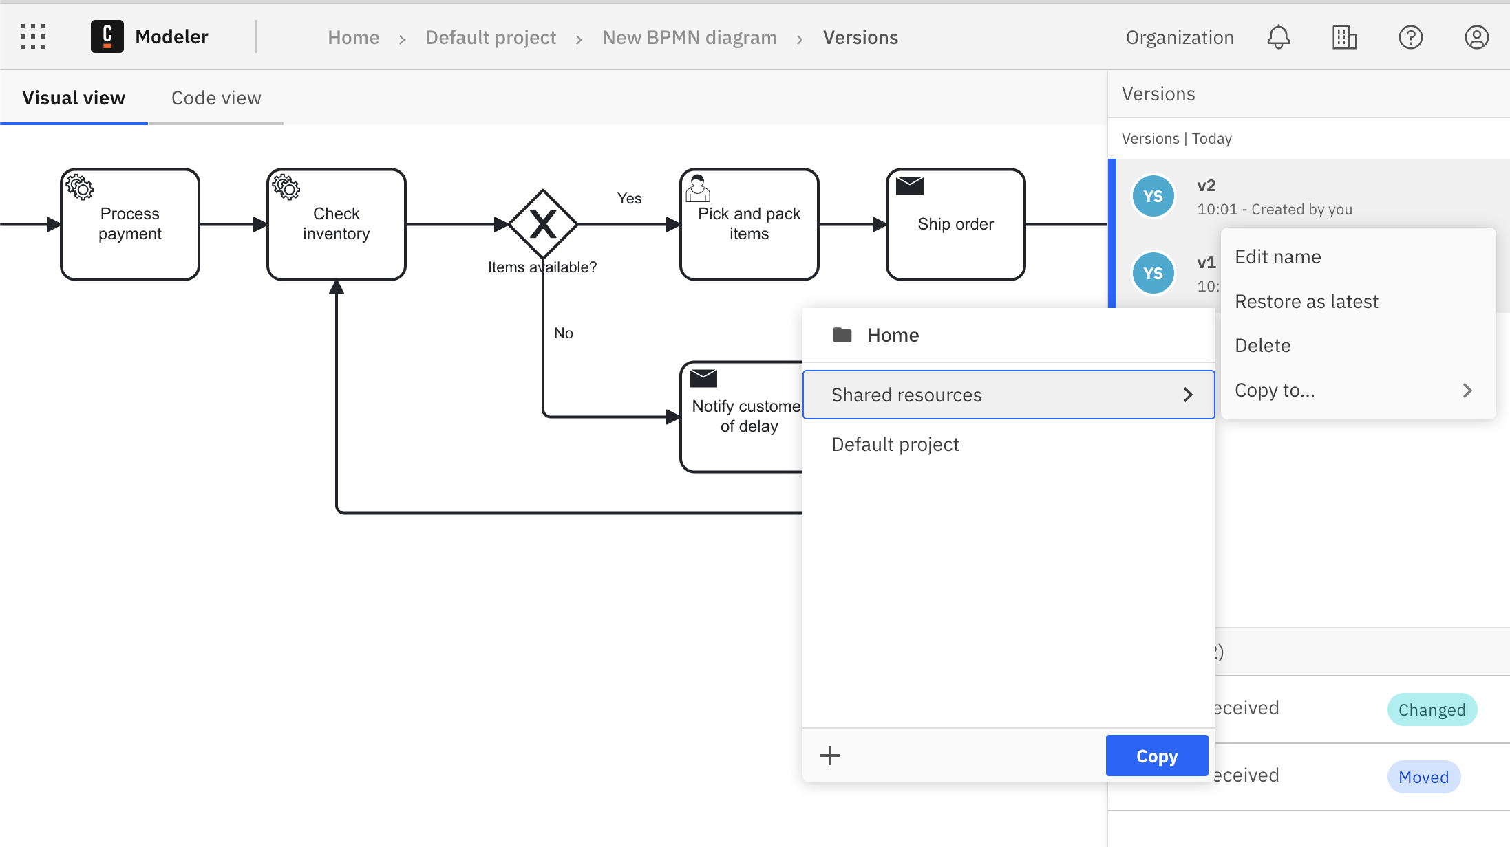Switch to Code view
This screenshot has height=847, width=1510.
coord(216,98)
